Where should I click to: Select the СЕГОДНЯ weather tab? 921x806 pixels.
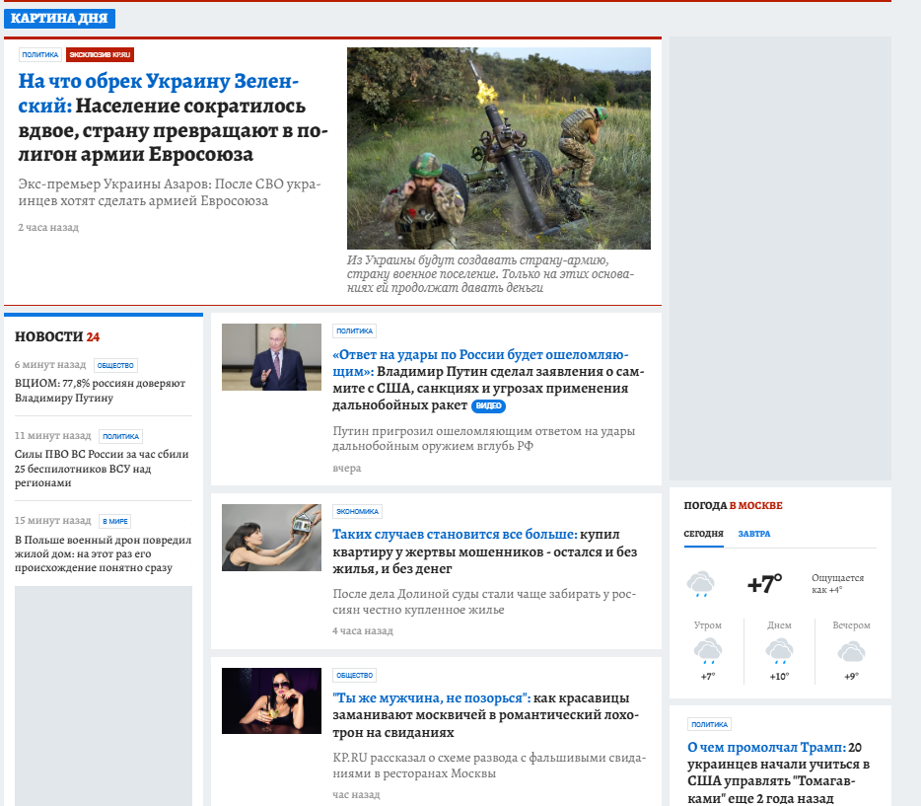(703, 534)
